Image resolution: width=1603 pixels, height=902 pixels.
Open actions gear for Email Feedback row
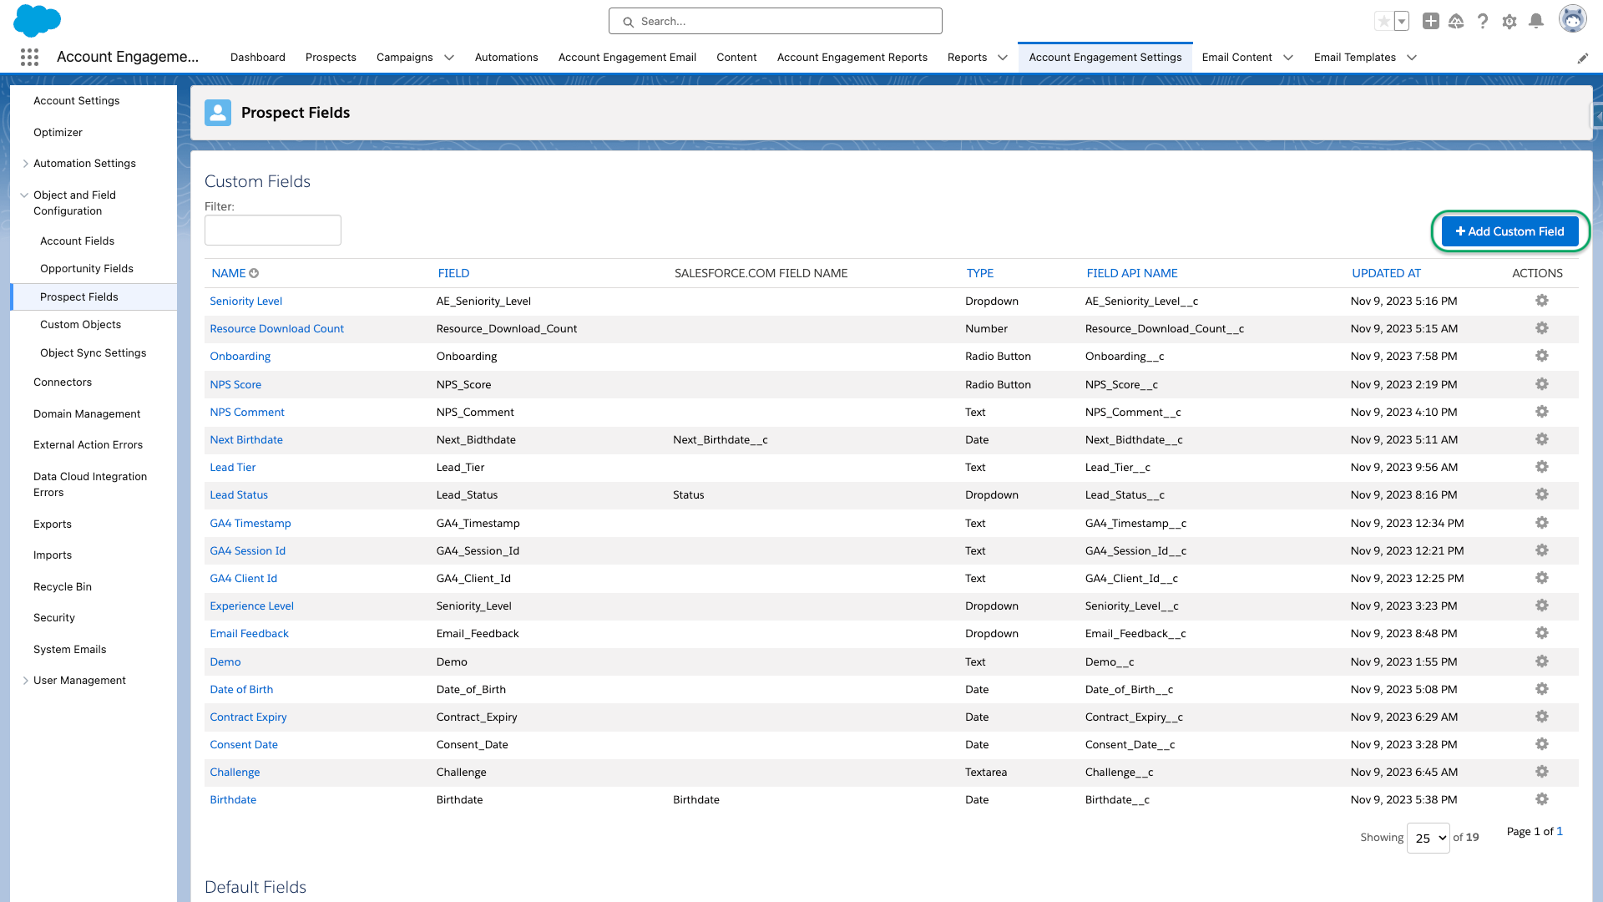click(1542, 633)
